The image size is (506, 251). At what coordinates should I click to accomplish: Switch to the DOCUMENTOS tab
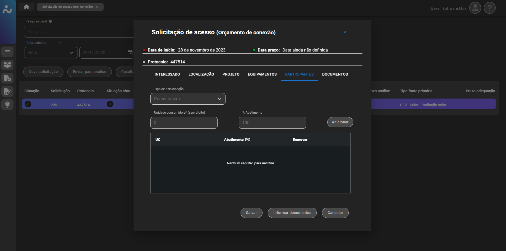click(x=335, y=75)
